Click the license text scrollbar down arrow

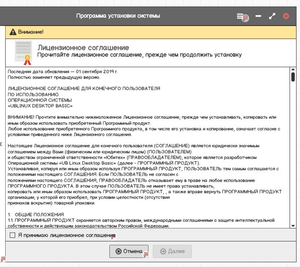click(293, 226)
